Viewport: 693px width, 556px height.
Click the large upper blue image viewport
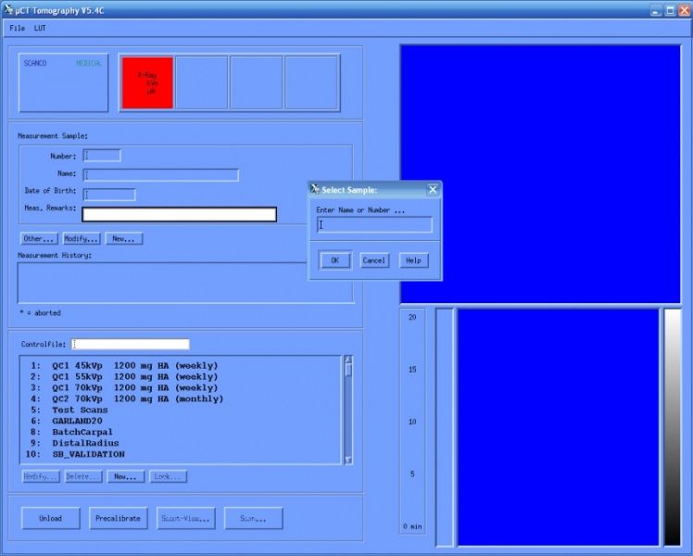tap(540, 174)
